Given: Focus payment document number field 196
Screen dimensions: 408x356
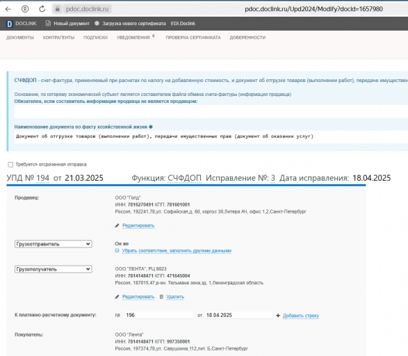Looking at the screenshot, I should click(158, 315).
